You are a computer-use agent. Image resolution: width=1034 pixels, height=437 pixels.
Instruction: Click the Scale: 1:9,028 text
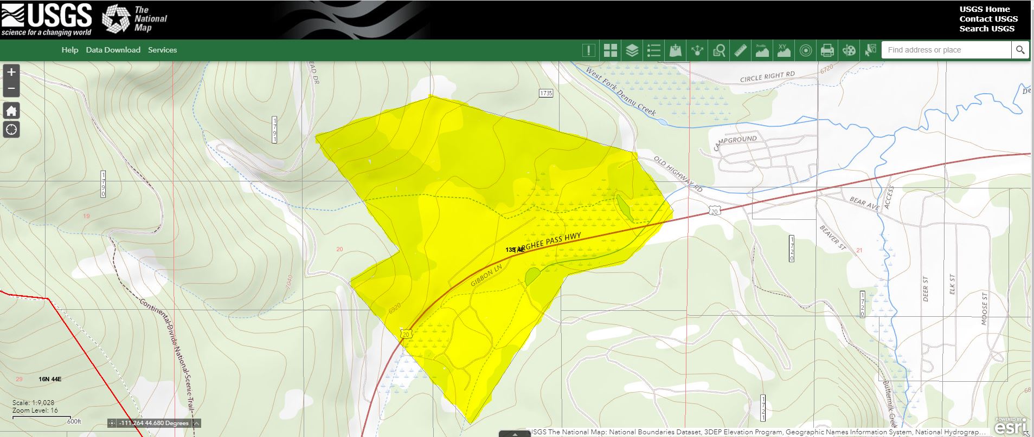34,403
